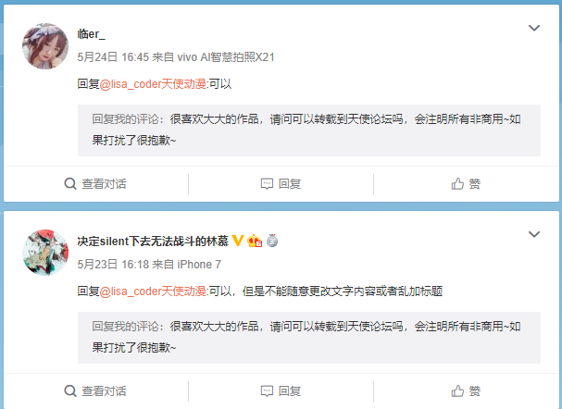Viewport: 562px width, 409px height.
Task: Open username 决定silent下去无法战斗的林慕
Action: pos(153,241)
